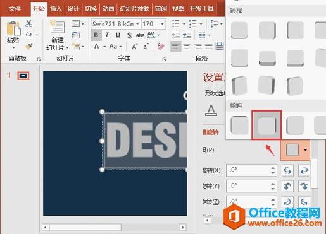This screenshot has width=326, height=234.
Task: Toggle Underline formatting button
Action: [x=118, y=35]
